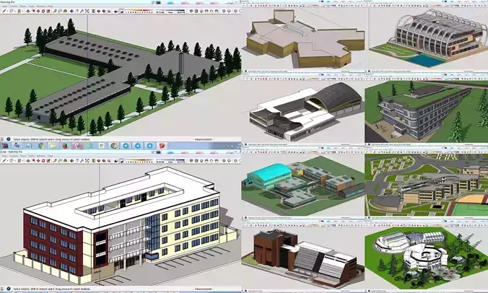Screen dimensions: 488x293
Task: Click the brown brick building with slanted glass roof
Action: pyautogui.click(x=303, y=258)
